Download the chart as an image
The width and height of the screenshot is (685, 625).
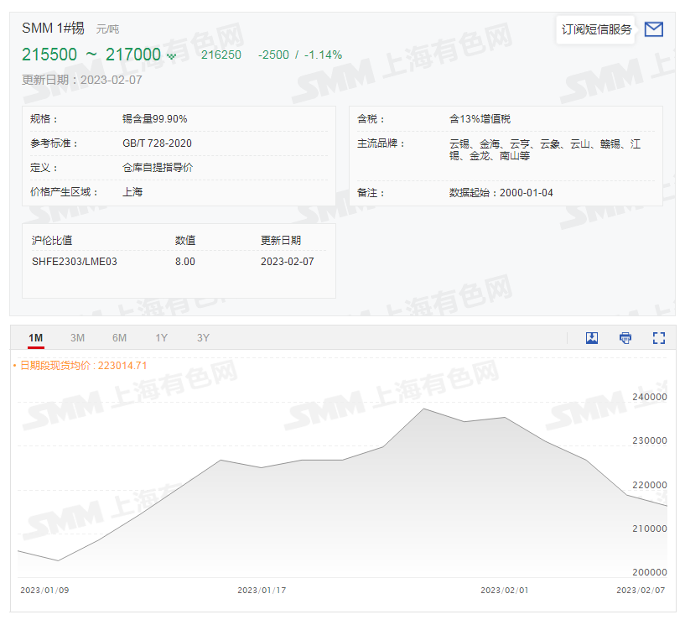point(592,338)
